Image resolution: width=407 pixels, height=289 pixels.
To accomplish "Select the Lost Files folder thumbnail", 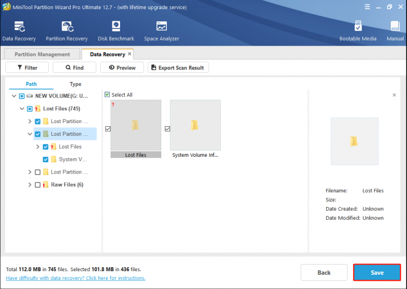I will pos(136,129).
